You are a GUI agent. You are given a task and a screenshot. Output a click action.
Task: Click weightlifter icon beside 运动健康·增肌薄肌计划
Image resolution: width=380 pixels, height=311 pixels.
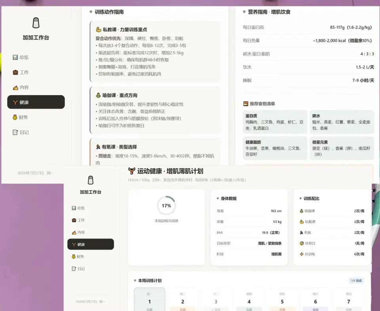[131, 171]
